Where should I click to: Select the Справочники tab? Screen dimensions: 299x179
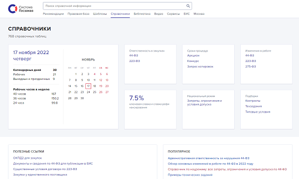click(120, 14)
